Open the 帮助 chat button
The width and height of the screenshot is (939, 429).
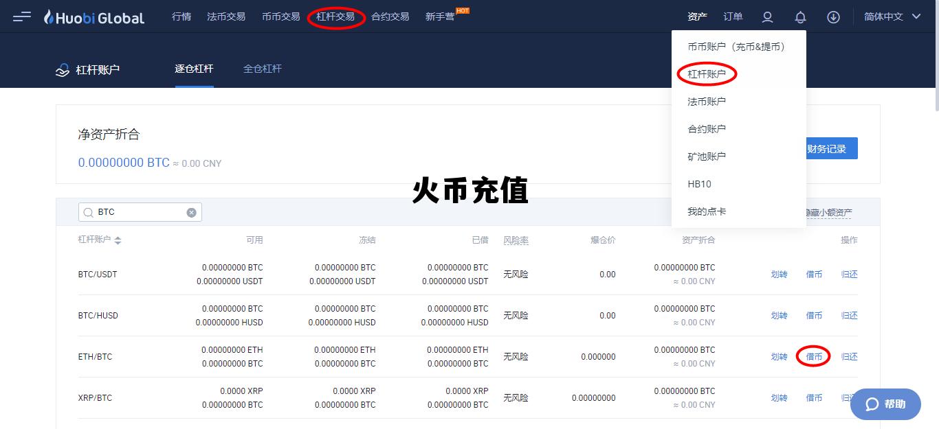coord(885,404)
